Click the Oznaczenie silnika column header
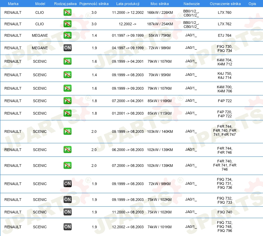The width and height of the screenshot is (263, 236). point(225,4)
